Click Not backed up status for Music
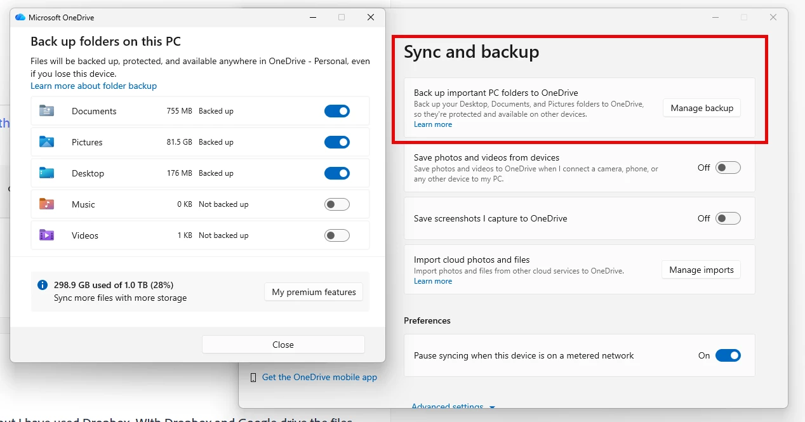 [223, 204]
